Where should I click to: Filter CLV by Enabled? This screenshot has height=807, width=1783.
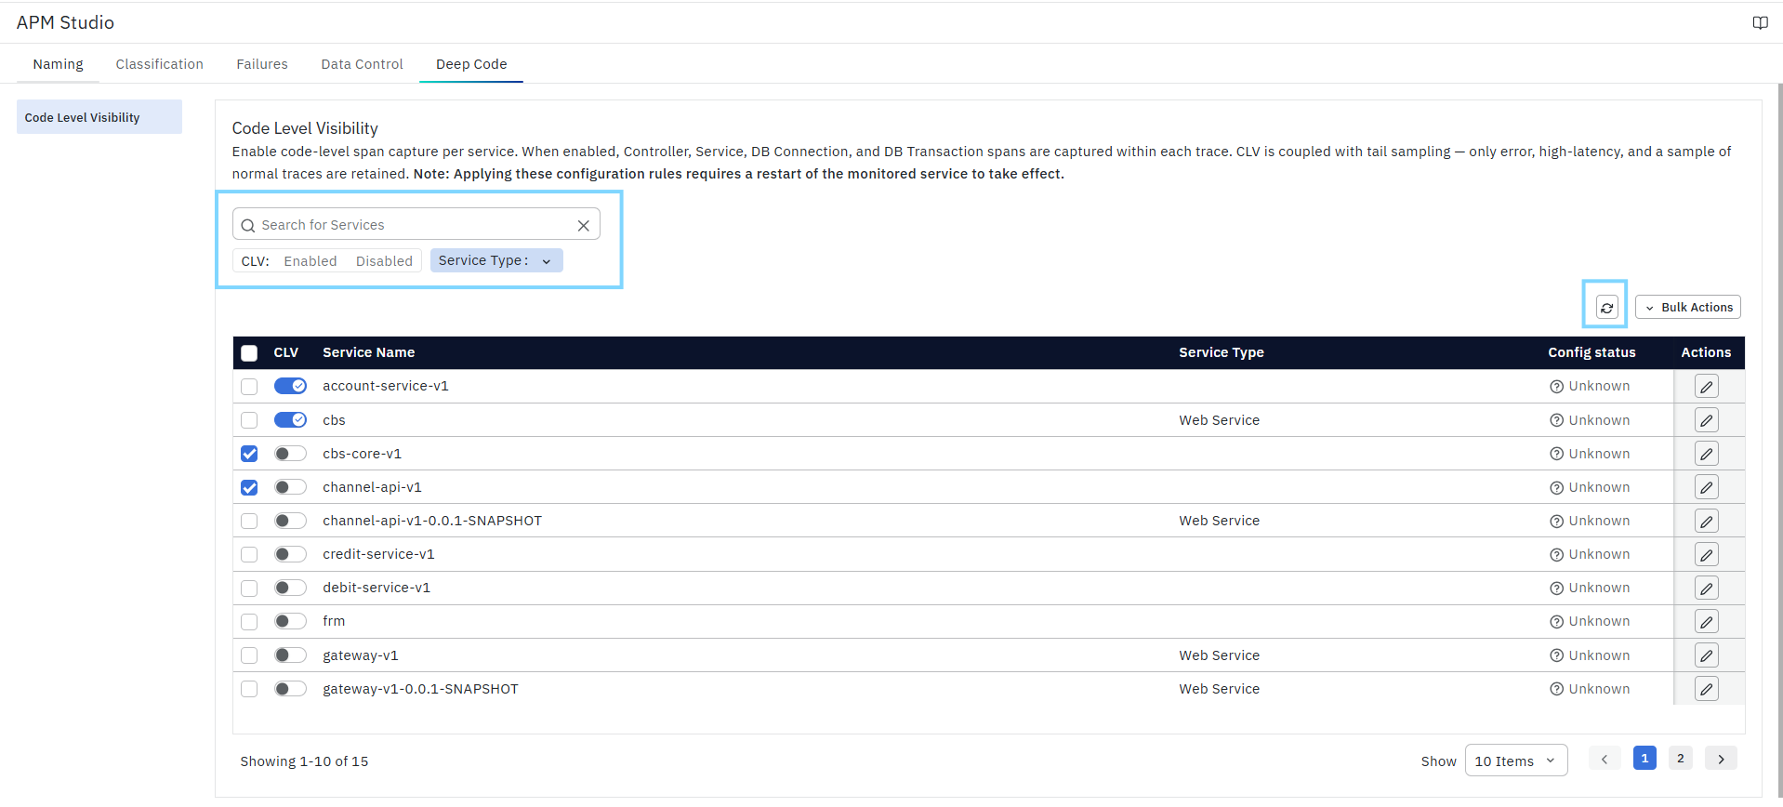tap(310, 261)
